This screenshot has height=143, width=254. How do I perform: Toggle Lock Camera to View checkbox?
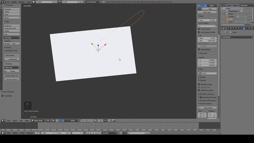pos(199,32)
